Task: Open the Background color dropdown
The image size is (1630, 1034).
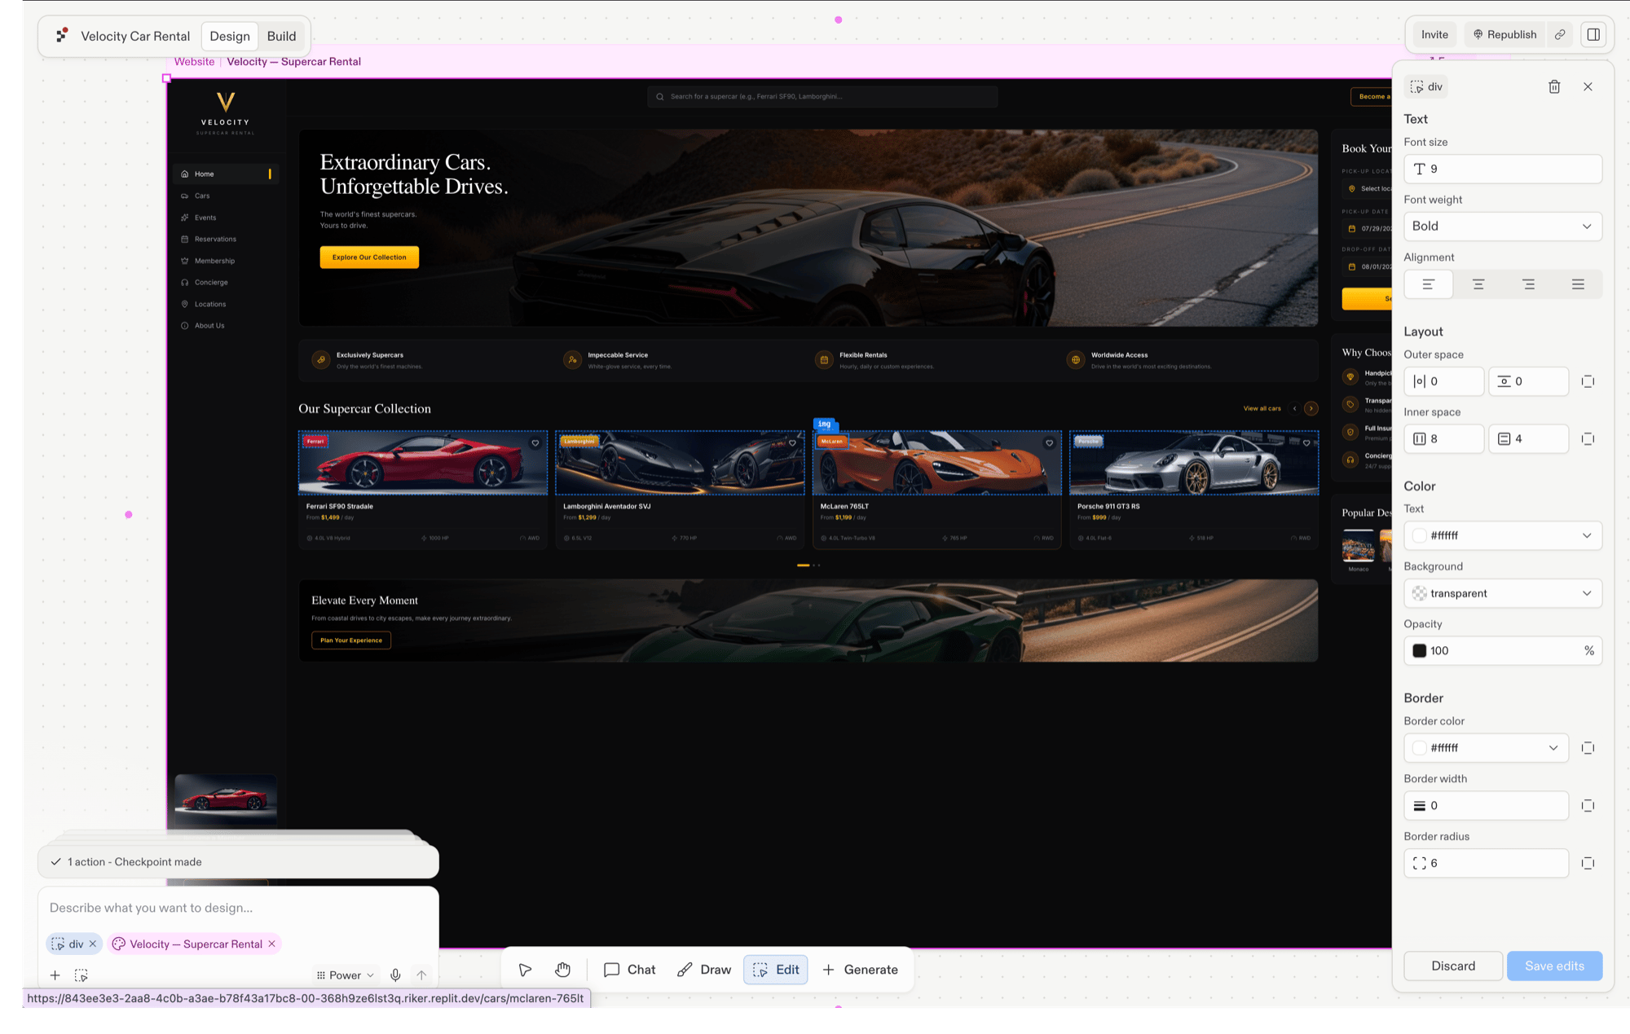Action: click(1503, 593)
